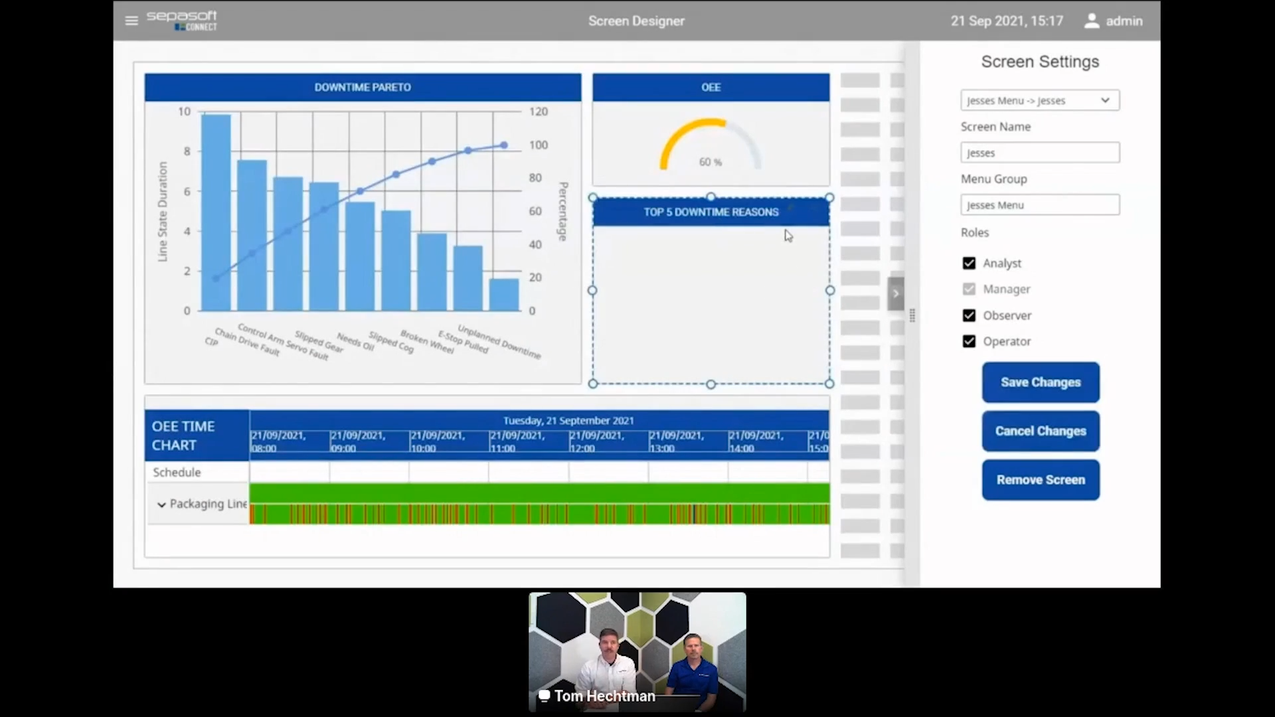Remove this screen via Remove Screen

pos(1040,479)
